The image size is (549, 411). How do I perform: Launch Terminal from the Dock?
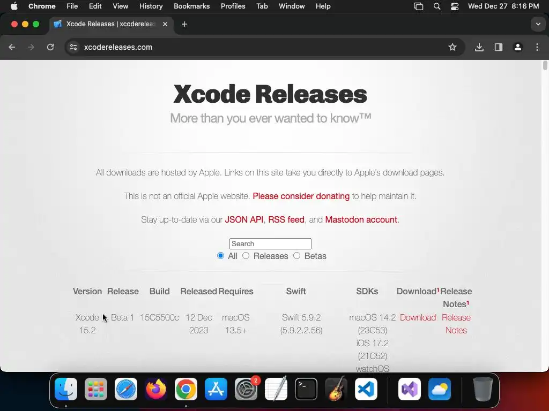[x=306, y=389]
